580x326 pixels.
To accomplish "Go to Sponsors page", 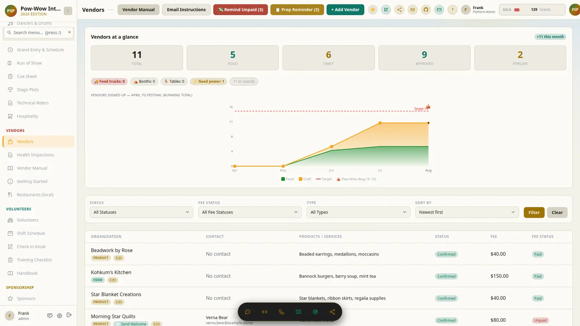I will click(38, 298).
